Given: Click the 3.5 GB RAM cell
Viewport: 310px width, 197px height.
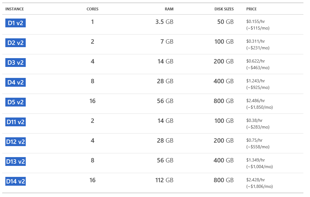Looking at the screenshot, I should coord(164,22).
